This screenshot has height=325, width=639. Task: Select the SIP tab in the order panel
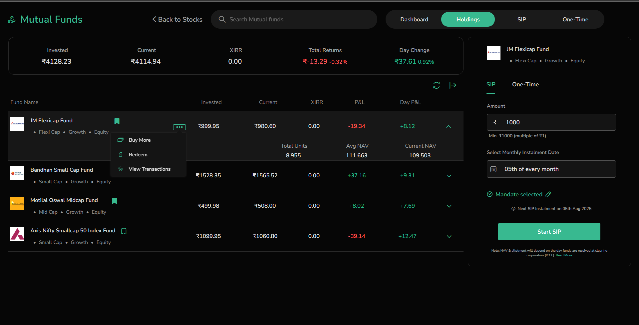tap(491, 84)
